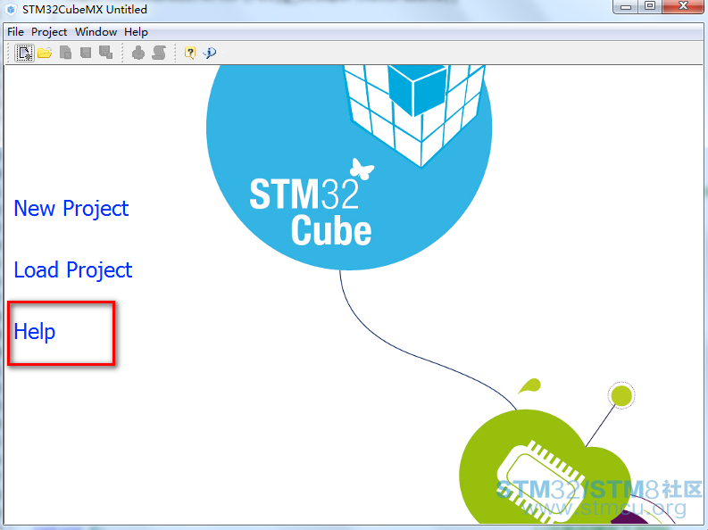Open the Help menu in menu bar
708x530 pixels.
[136, 32]
